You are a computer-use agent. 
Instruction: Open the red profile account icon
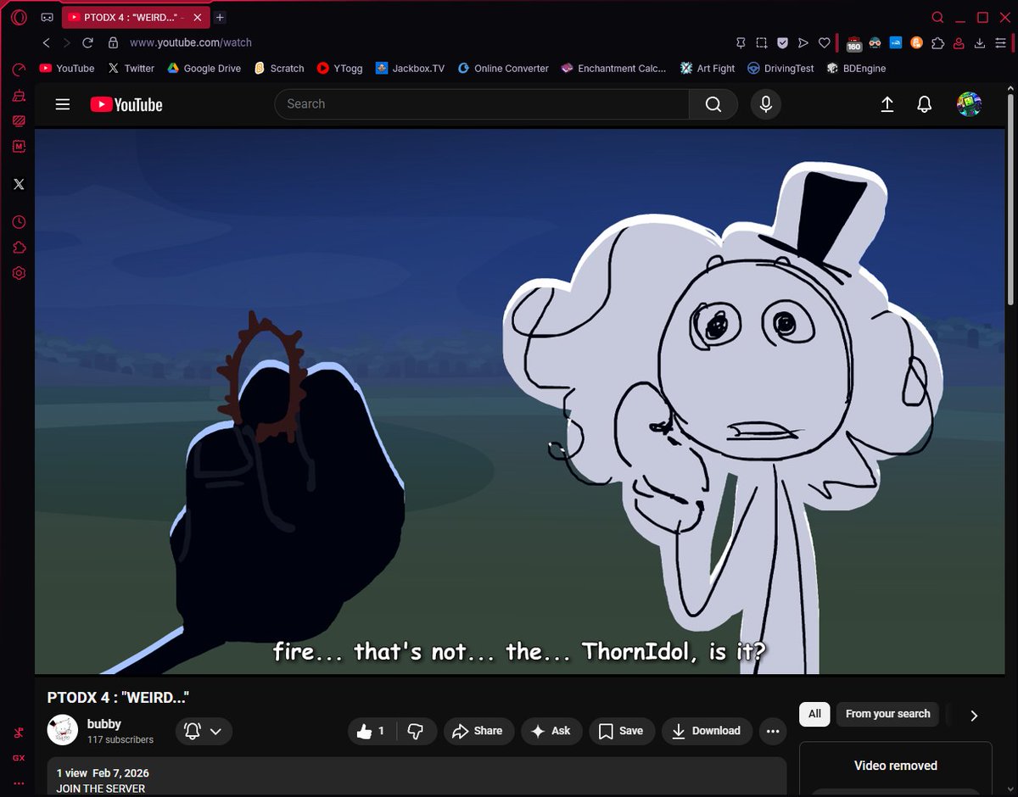click(959, 42)
